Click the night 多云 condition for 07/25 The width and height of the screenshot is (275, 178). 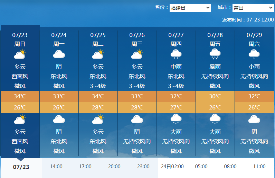98,132
